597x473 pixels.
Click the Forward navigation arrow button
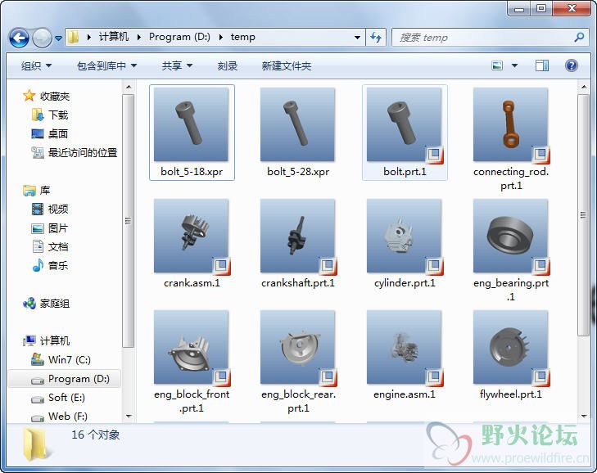[x=43, y=38]
